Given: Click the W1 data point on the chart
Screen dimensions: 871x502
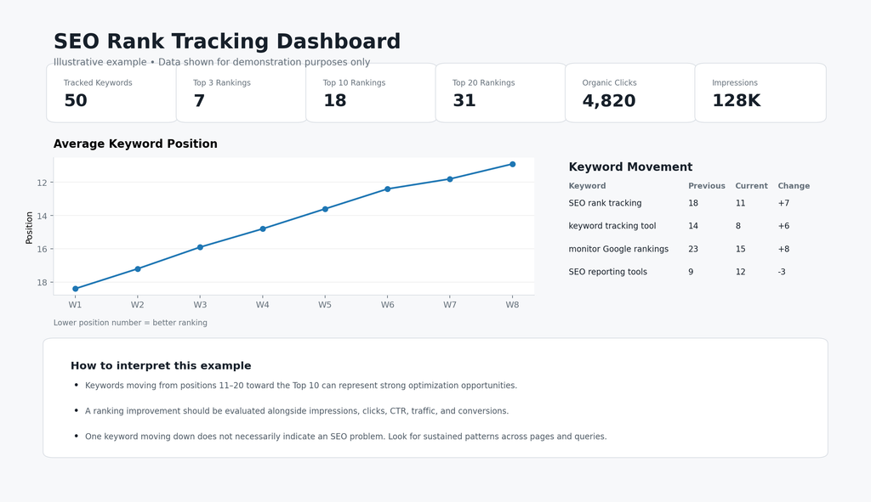Looking at the screenshot, I should tap(76, 289).
